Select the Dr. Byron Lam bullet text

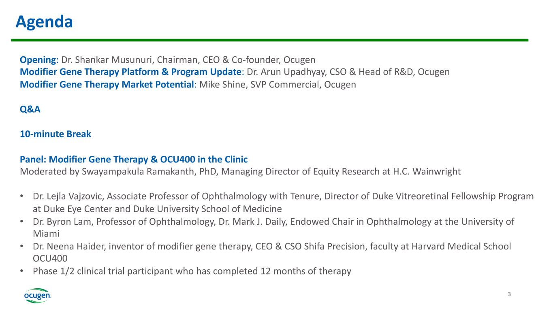(x=273, y=222)
